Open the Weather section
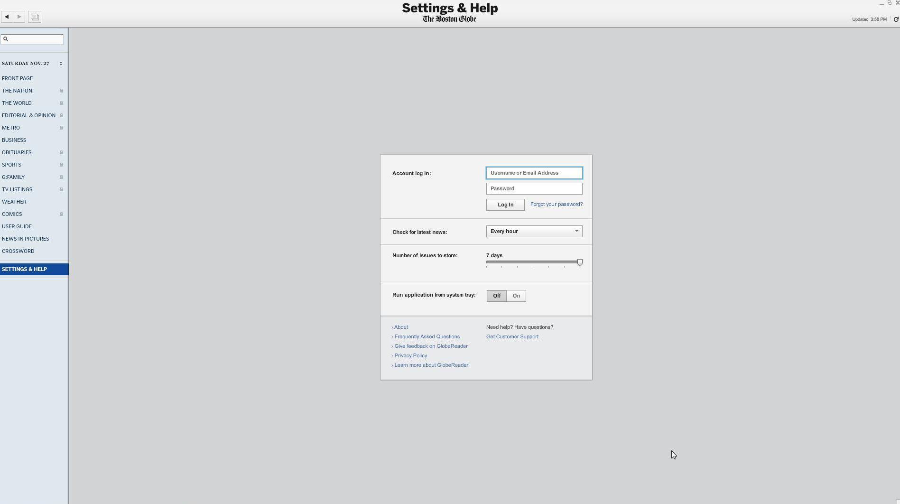Viewport: 900px width, 504px height. point(14,202)
